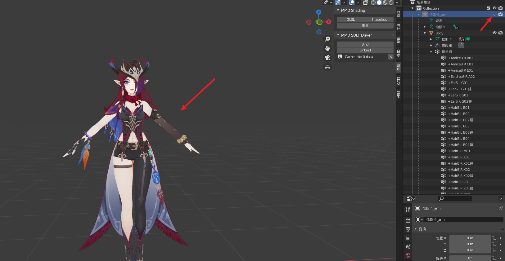The width and height of the screenshot is (505, 261).
Task: Select rendered shading mode icon
Action: click(x=391, y=2)
